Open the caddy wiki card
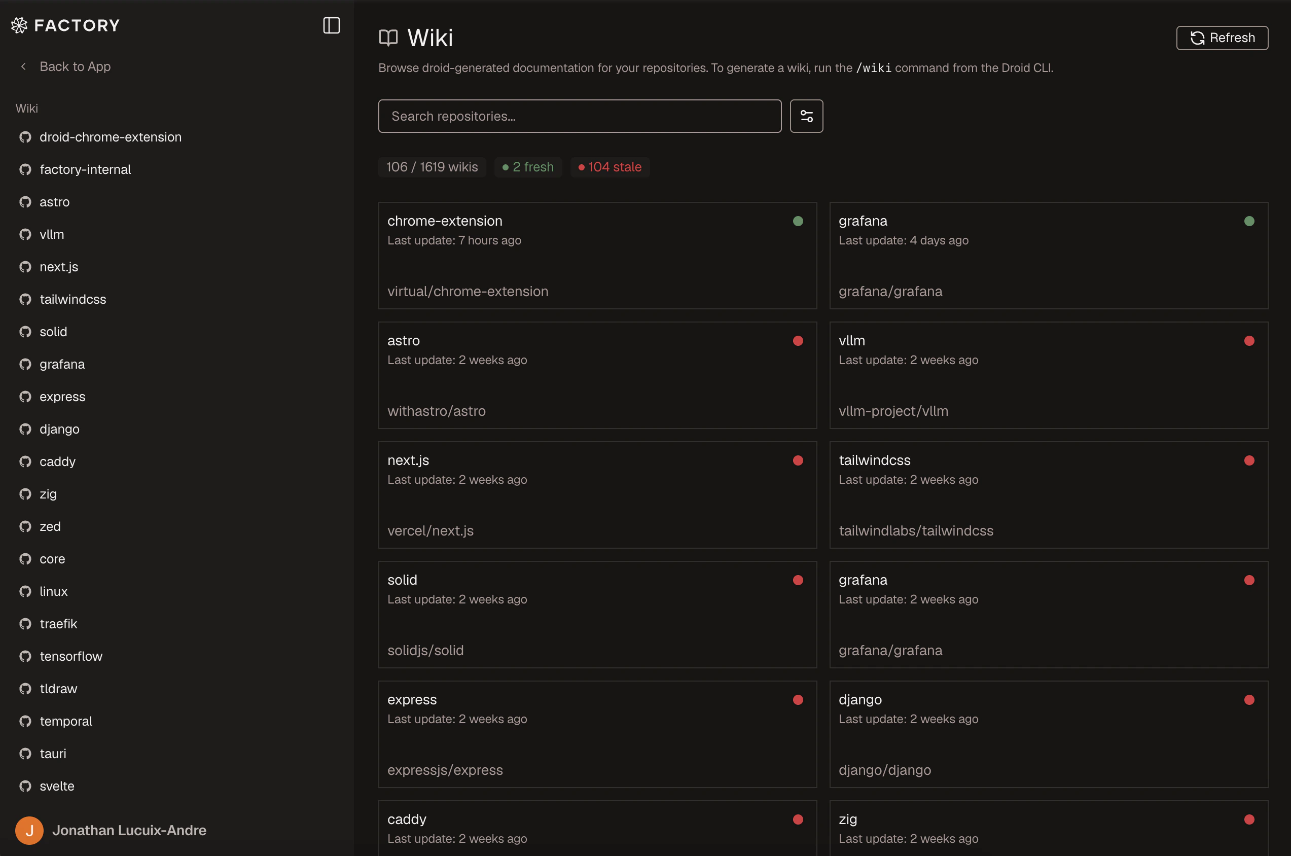The width and height of the screenshot is (1291, 856). click(597, 828)
